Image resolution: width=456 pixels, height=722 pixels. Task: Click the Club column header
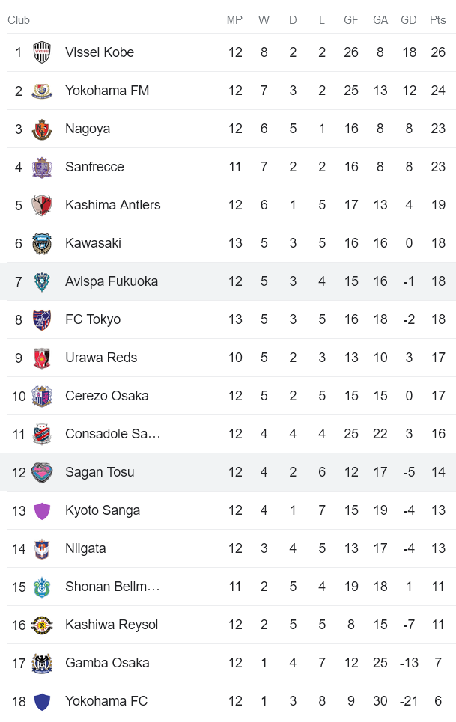19,20
